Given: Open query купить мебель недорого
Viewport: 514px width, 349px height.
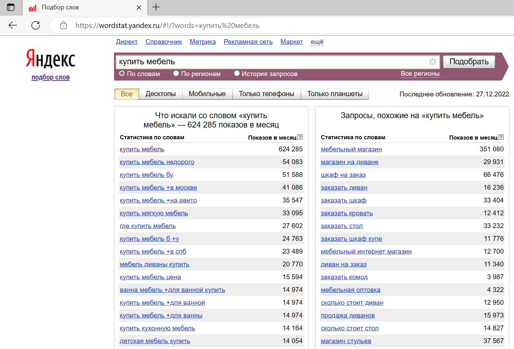Looking at the screenshot, I should (x=157, y=162).
